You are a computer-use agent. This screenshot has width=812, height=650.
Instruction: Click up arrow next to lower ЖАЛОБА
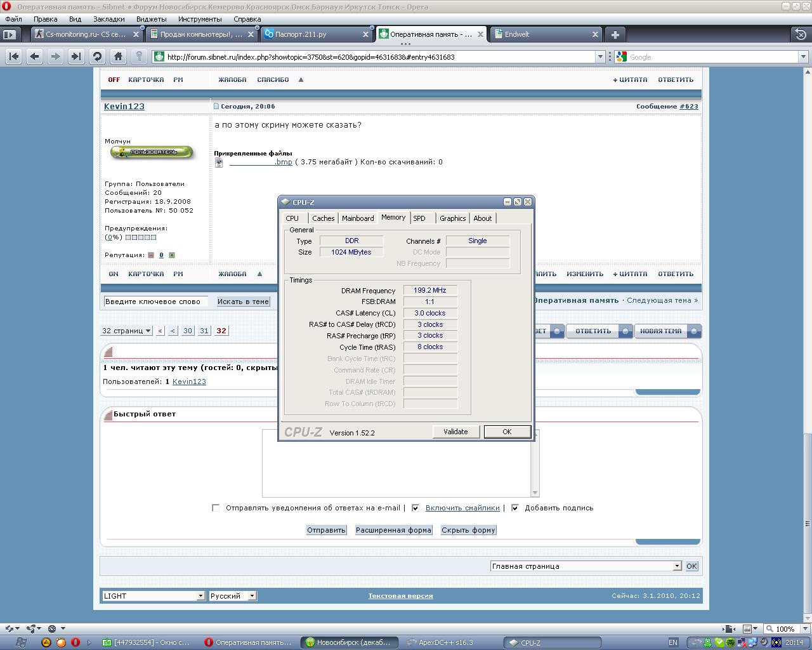[x=259, y=274]
